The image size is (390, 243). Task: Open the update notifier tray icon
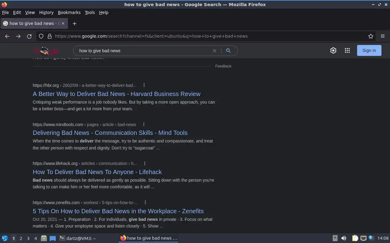[371, 238]
